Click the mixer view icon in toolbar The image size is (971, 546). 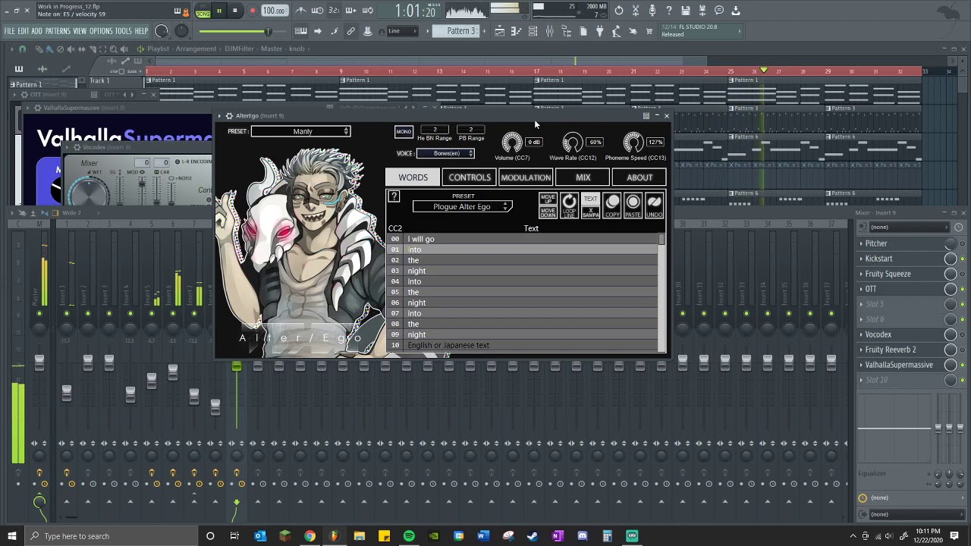click(549, 31)
